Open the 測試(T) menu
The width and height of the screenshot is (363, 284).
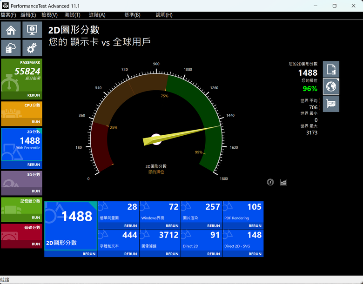[73, 15]
